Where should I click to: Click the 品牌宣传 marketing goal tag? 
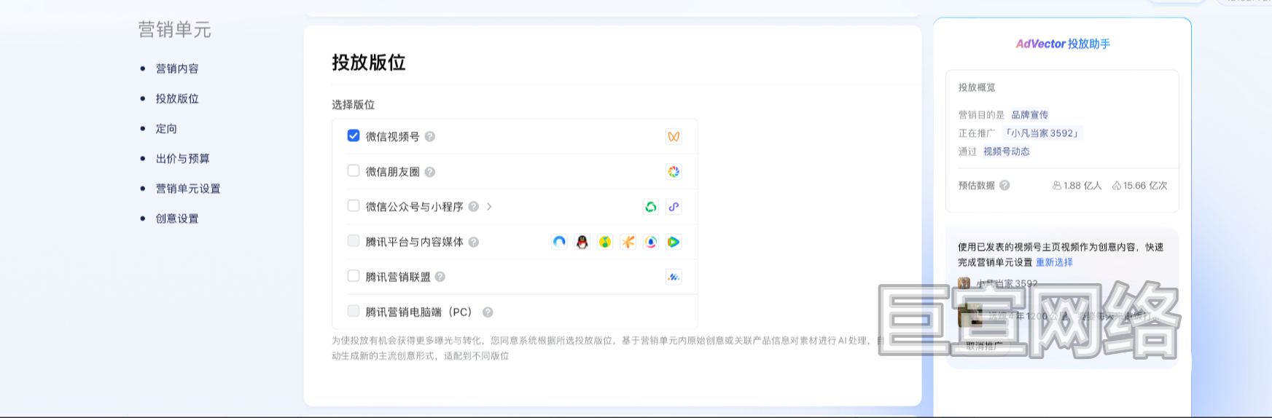[x=1029, y=115]
